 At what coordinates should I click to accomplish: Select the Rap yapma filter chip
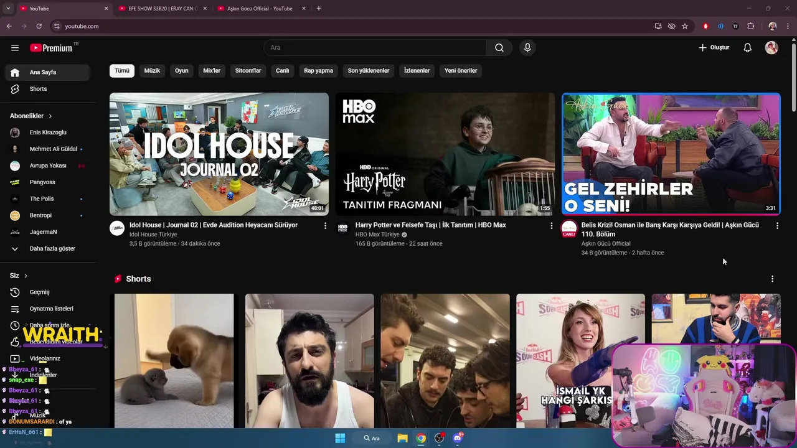click(x=318, y=71)
